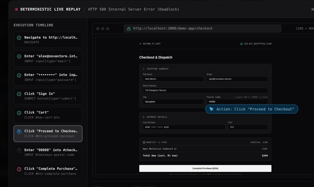Click check icon on email entry step
Viewport: 314px width, 187px height.
click(19, 56)
